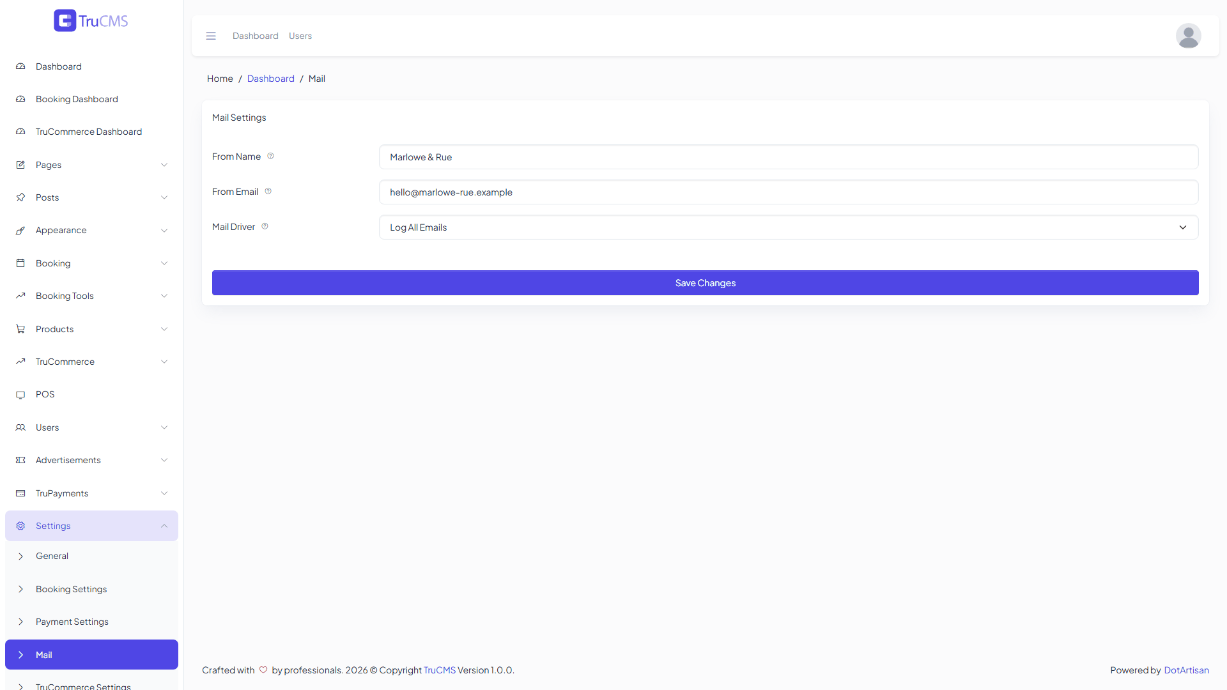Click the Appearance brush icon
Image resolution: width=1227 pixels, height=690 pixels.
[x=20, y=230]
